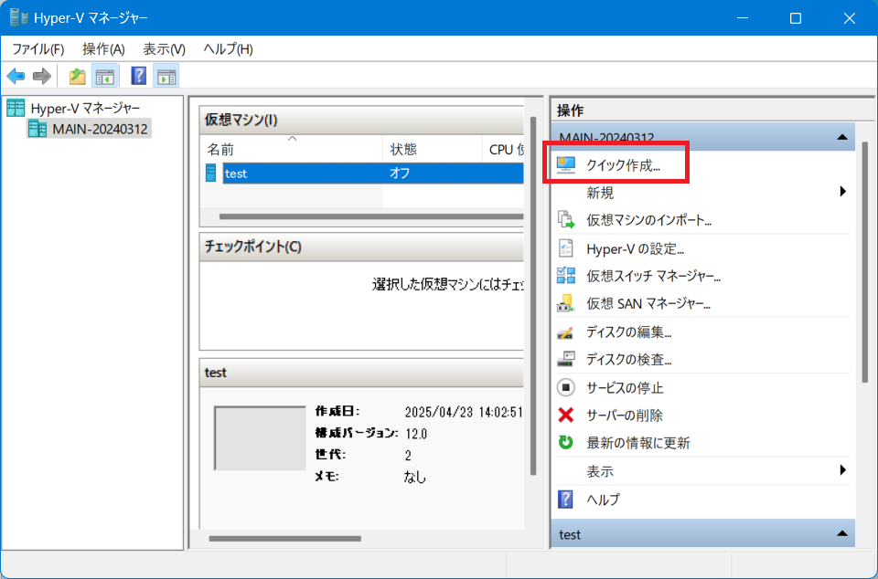Click the 仮想 SAN マネージャー icon

(566, 303)
